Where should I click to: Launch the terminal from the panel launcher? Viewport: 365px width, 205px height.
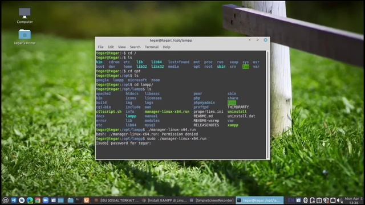tap(78, 200)
